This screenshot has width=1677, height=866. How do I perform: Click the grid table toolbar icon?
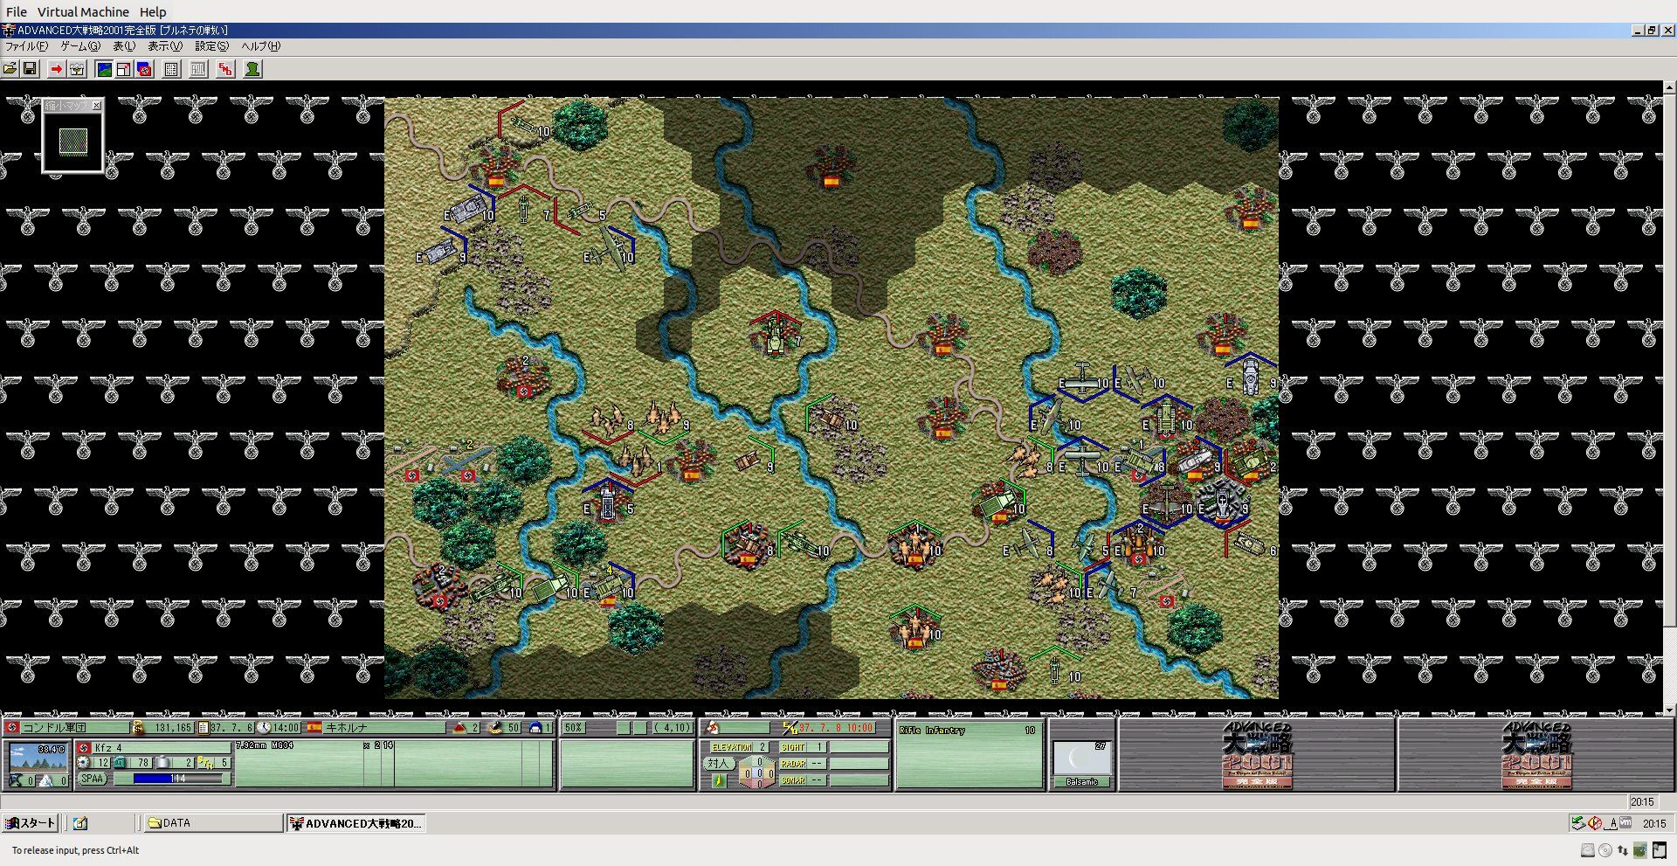click(172, 69)
